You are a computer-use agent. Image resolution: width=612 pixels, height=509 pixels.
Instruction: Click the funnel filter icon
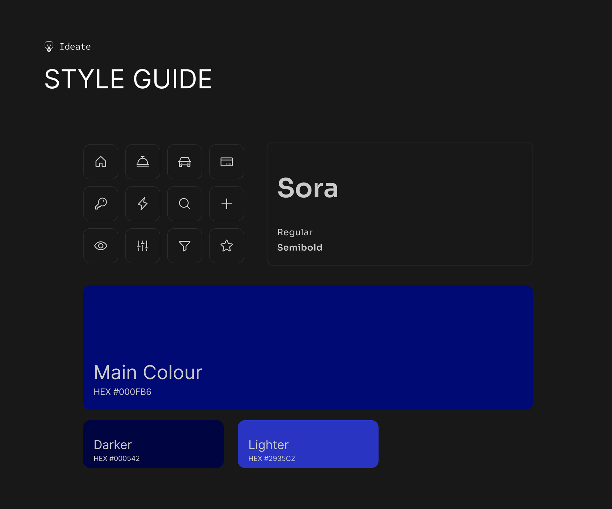pos(185,246)
